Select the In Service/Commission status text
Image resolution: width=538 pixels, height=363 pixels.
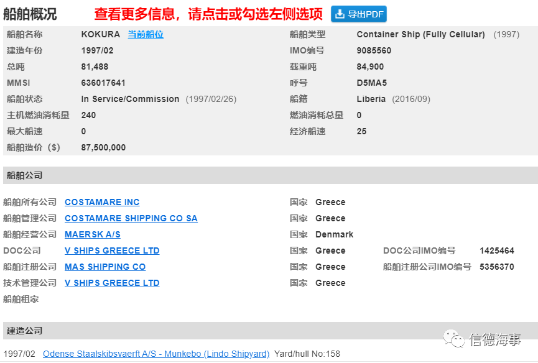click(x=130, y=99)
